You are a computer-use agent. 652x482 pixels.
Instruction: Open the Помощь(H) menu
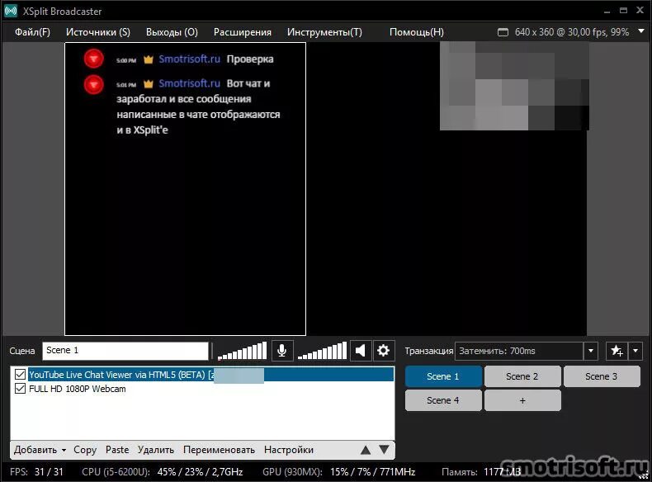click(416, 32)
